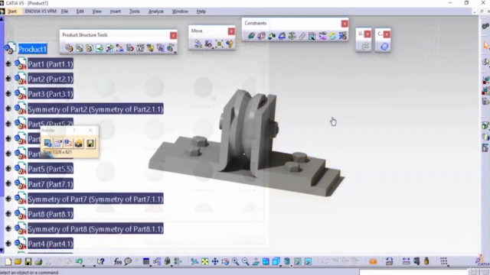Open the ENOVIA V5 VPM menu
Screen dimensions: 490x275
(41, 11)
